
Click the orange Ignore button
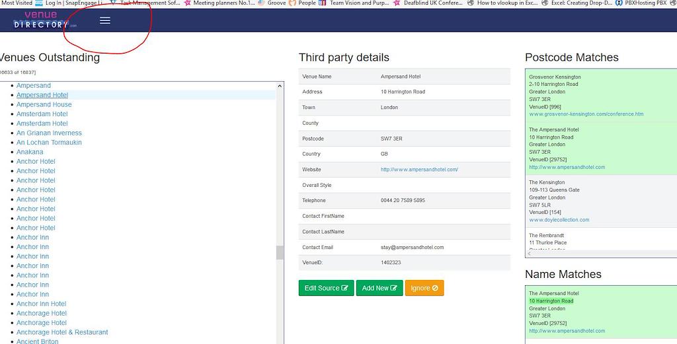[x=424, y=288]
